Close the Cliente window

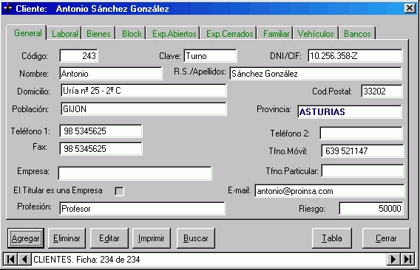(x=410, y=8)
